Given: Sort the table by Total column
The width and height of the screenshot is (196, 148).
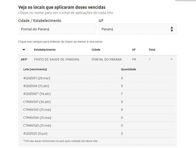Looking at the screenshot, I should (x=152, y=50).
